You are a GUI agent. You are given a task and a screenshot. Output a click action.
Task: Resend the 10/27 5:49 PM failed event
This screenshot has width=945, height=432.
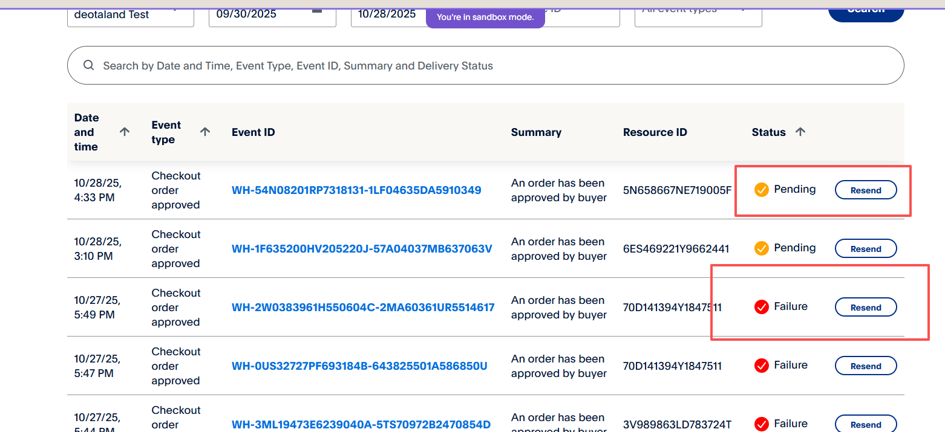coord(866,308)
